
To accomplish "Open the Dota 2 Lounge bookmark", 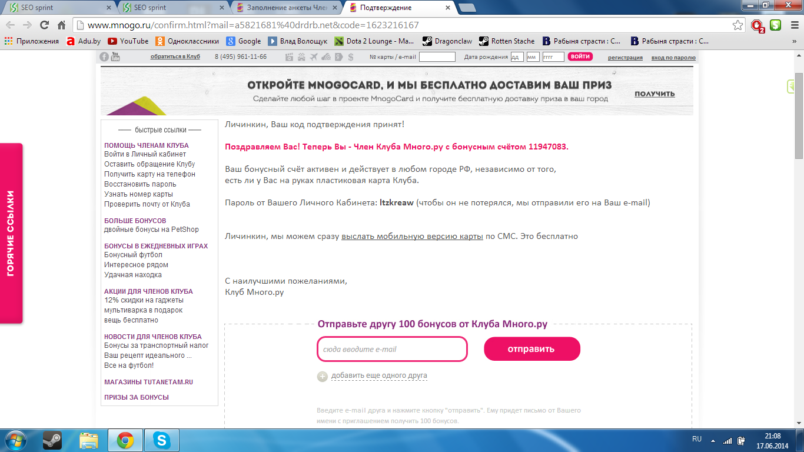I will 374,41.
